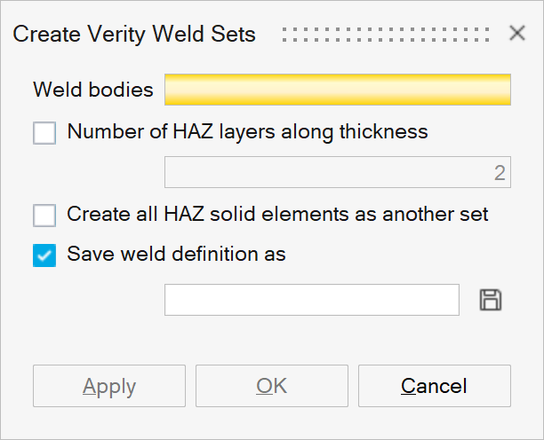Image resolution: width=544 pixels, height=440 pixels.
Task: Confirm with the OK button
Action: point(271,386)
